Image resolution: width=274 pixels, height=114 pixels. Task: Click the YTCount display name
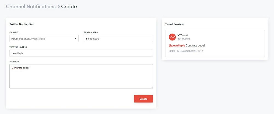point(183,35)
